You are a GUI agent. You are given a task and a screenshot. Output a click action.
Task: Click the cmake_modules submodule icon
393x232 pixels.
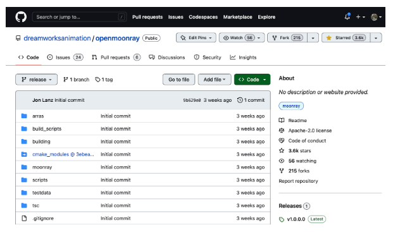[x=24, y=154]
